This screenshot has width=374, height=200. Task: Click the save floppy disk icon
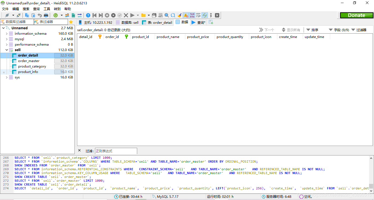(x=154, y=15)
